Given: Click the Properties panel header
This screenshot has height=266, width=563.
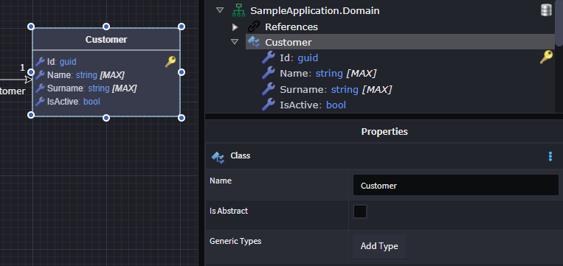Looking at the screenshot, I should [x=384, y=132].
